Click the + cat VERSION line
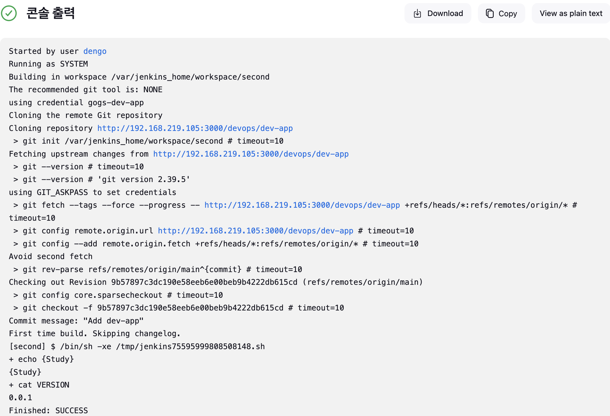Image resolution: width=610 pixels, height=416 pixels. (39, 385)
